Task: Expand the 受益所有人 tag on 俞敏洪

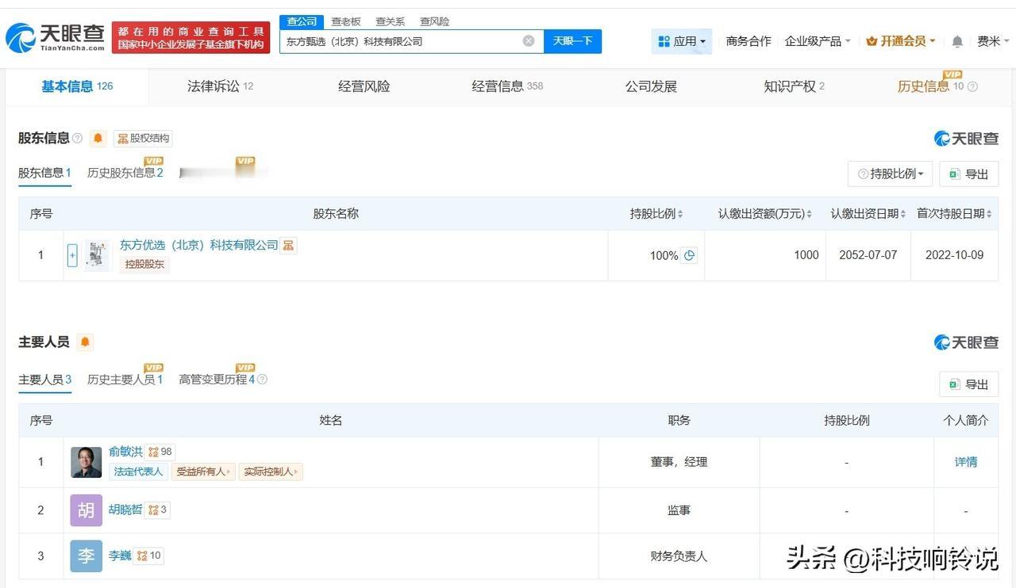Action: pos(203,472)
